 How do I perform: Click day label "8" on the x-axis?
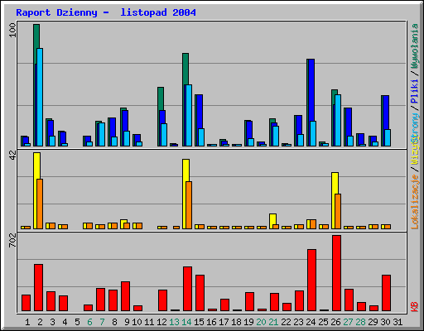pos(114,322)
